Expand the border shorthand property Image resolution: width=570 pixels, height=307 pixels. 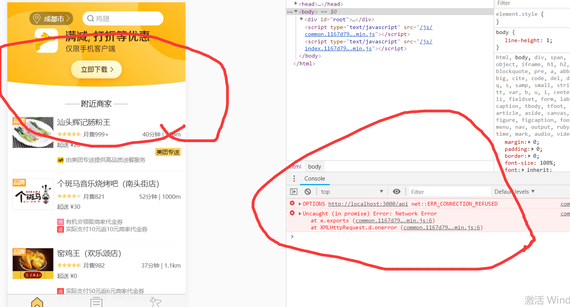(x=530, y=156)
